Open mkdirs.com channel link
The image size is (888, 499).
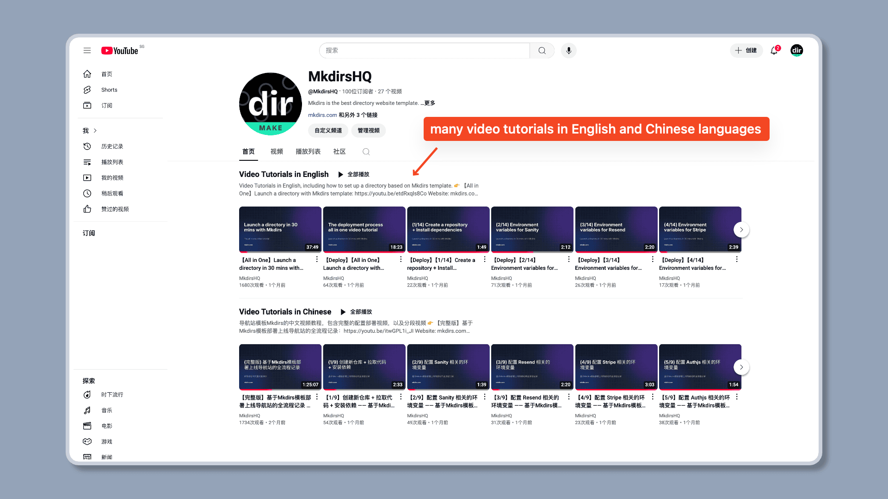point(322,115)
